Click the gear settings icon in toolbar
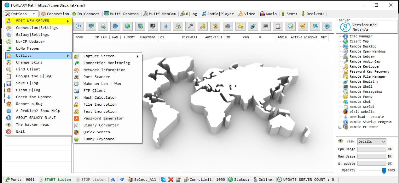Screen dimensions: 399x183 coord(327,26)
